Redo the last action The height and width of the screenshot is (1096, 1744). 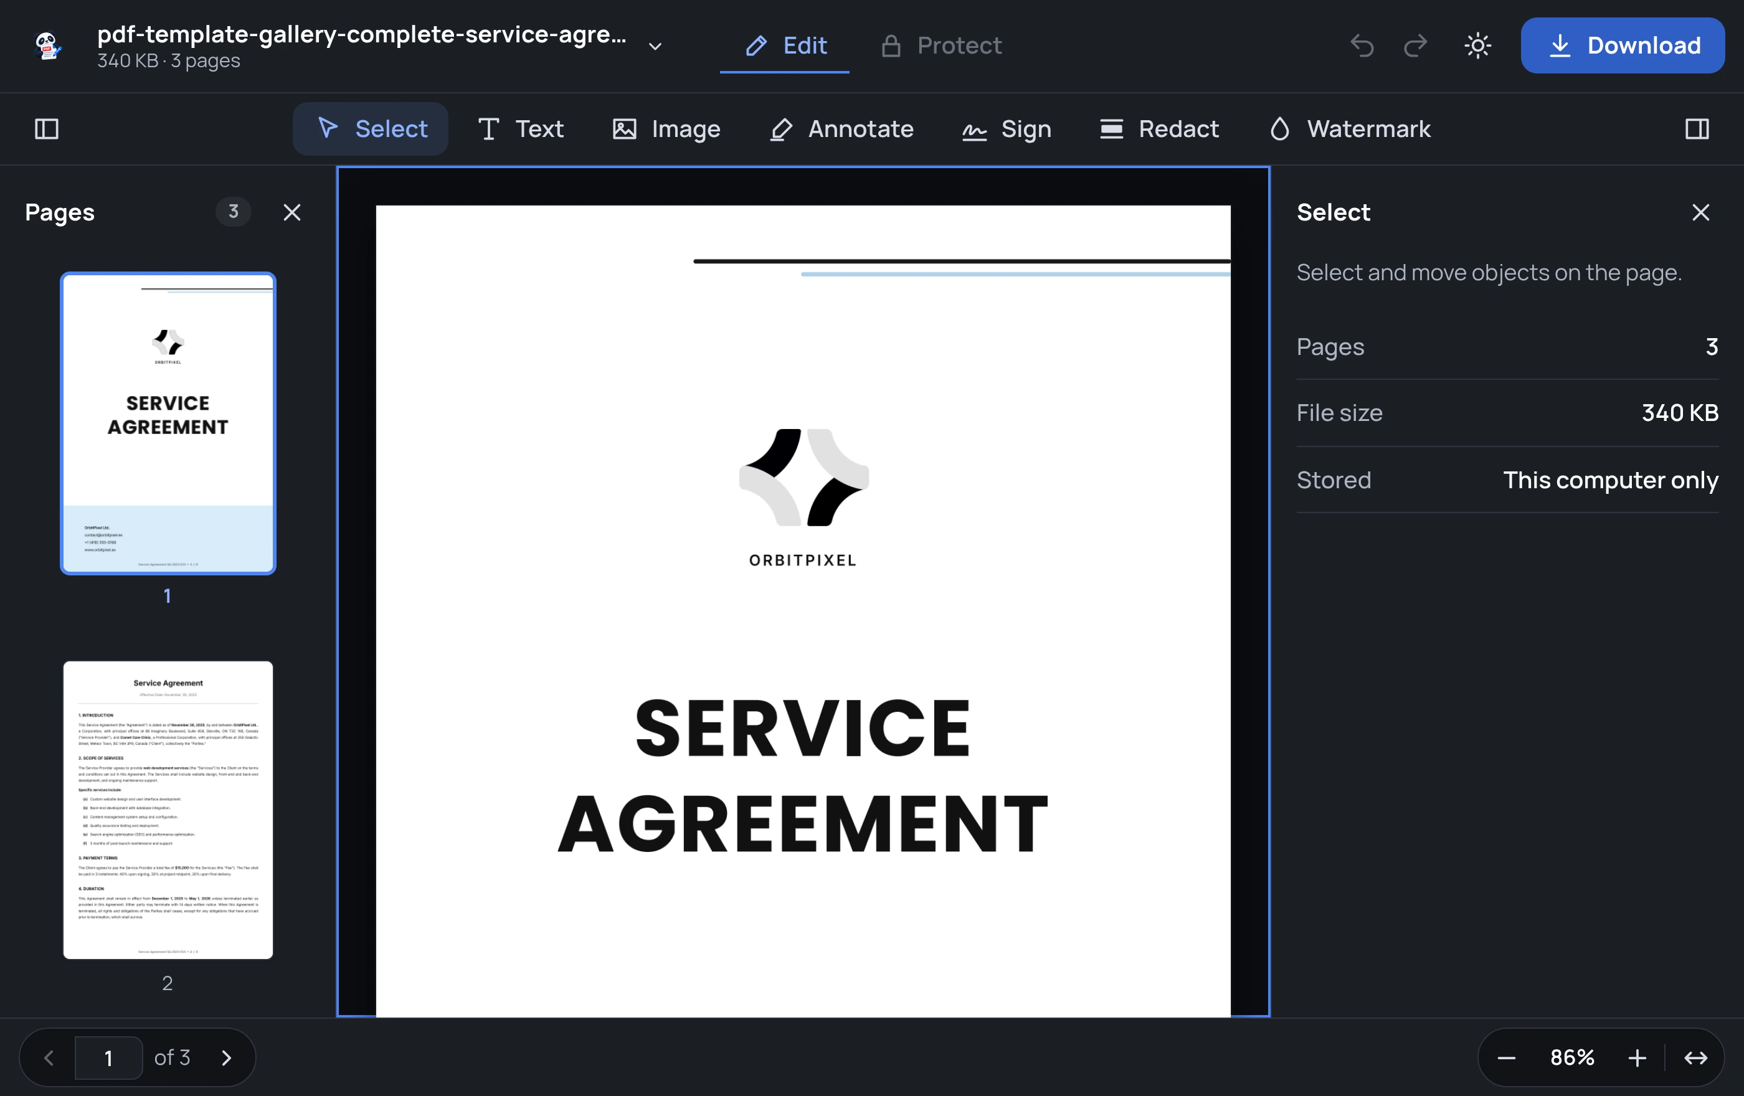tap(1415, 45)
